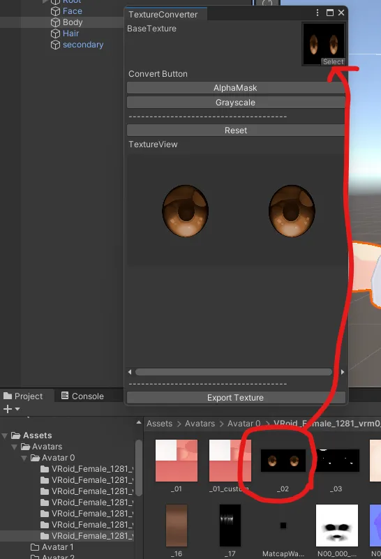Open the create asset plus dropdown
This screenshot has width=381, height=559.
11,409
